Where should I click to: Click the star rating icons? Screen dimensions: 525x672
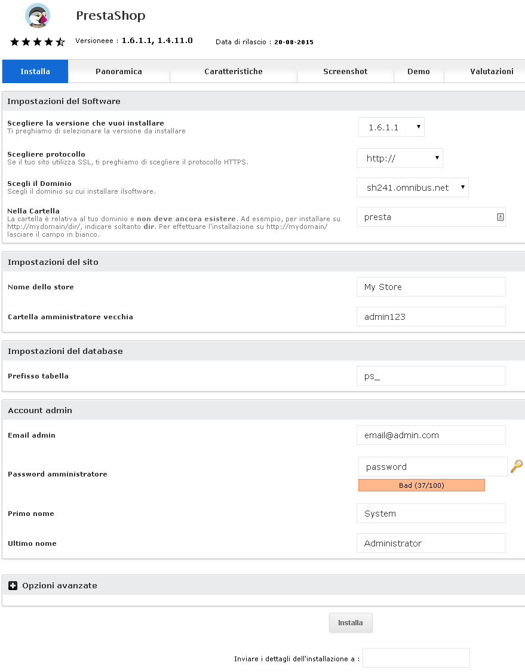coord(38,42)
